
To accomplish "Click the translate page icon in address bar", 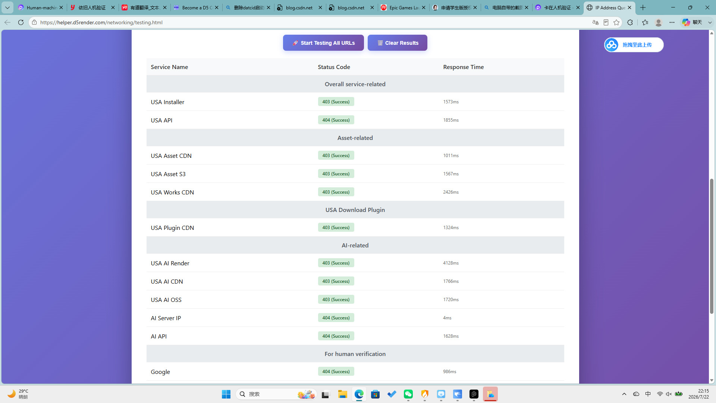I will click(596, 22).
